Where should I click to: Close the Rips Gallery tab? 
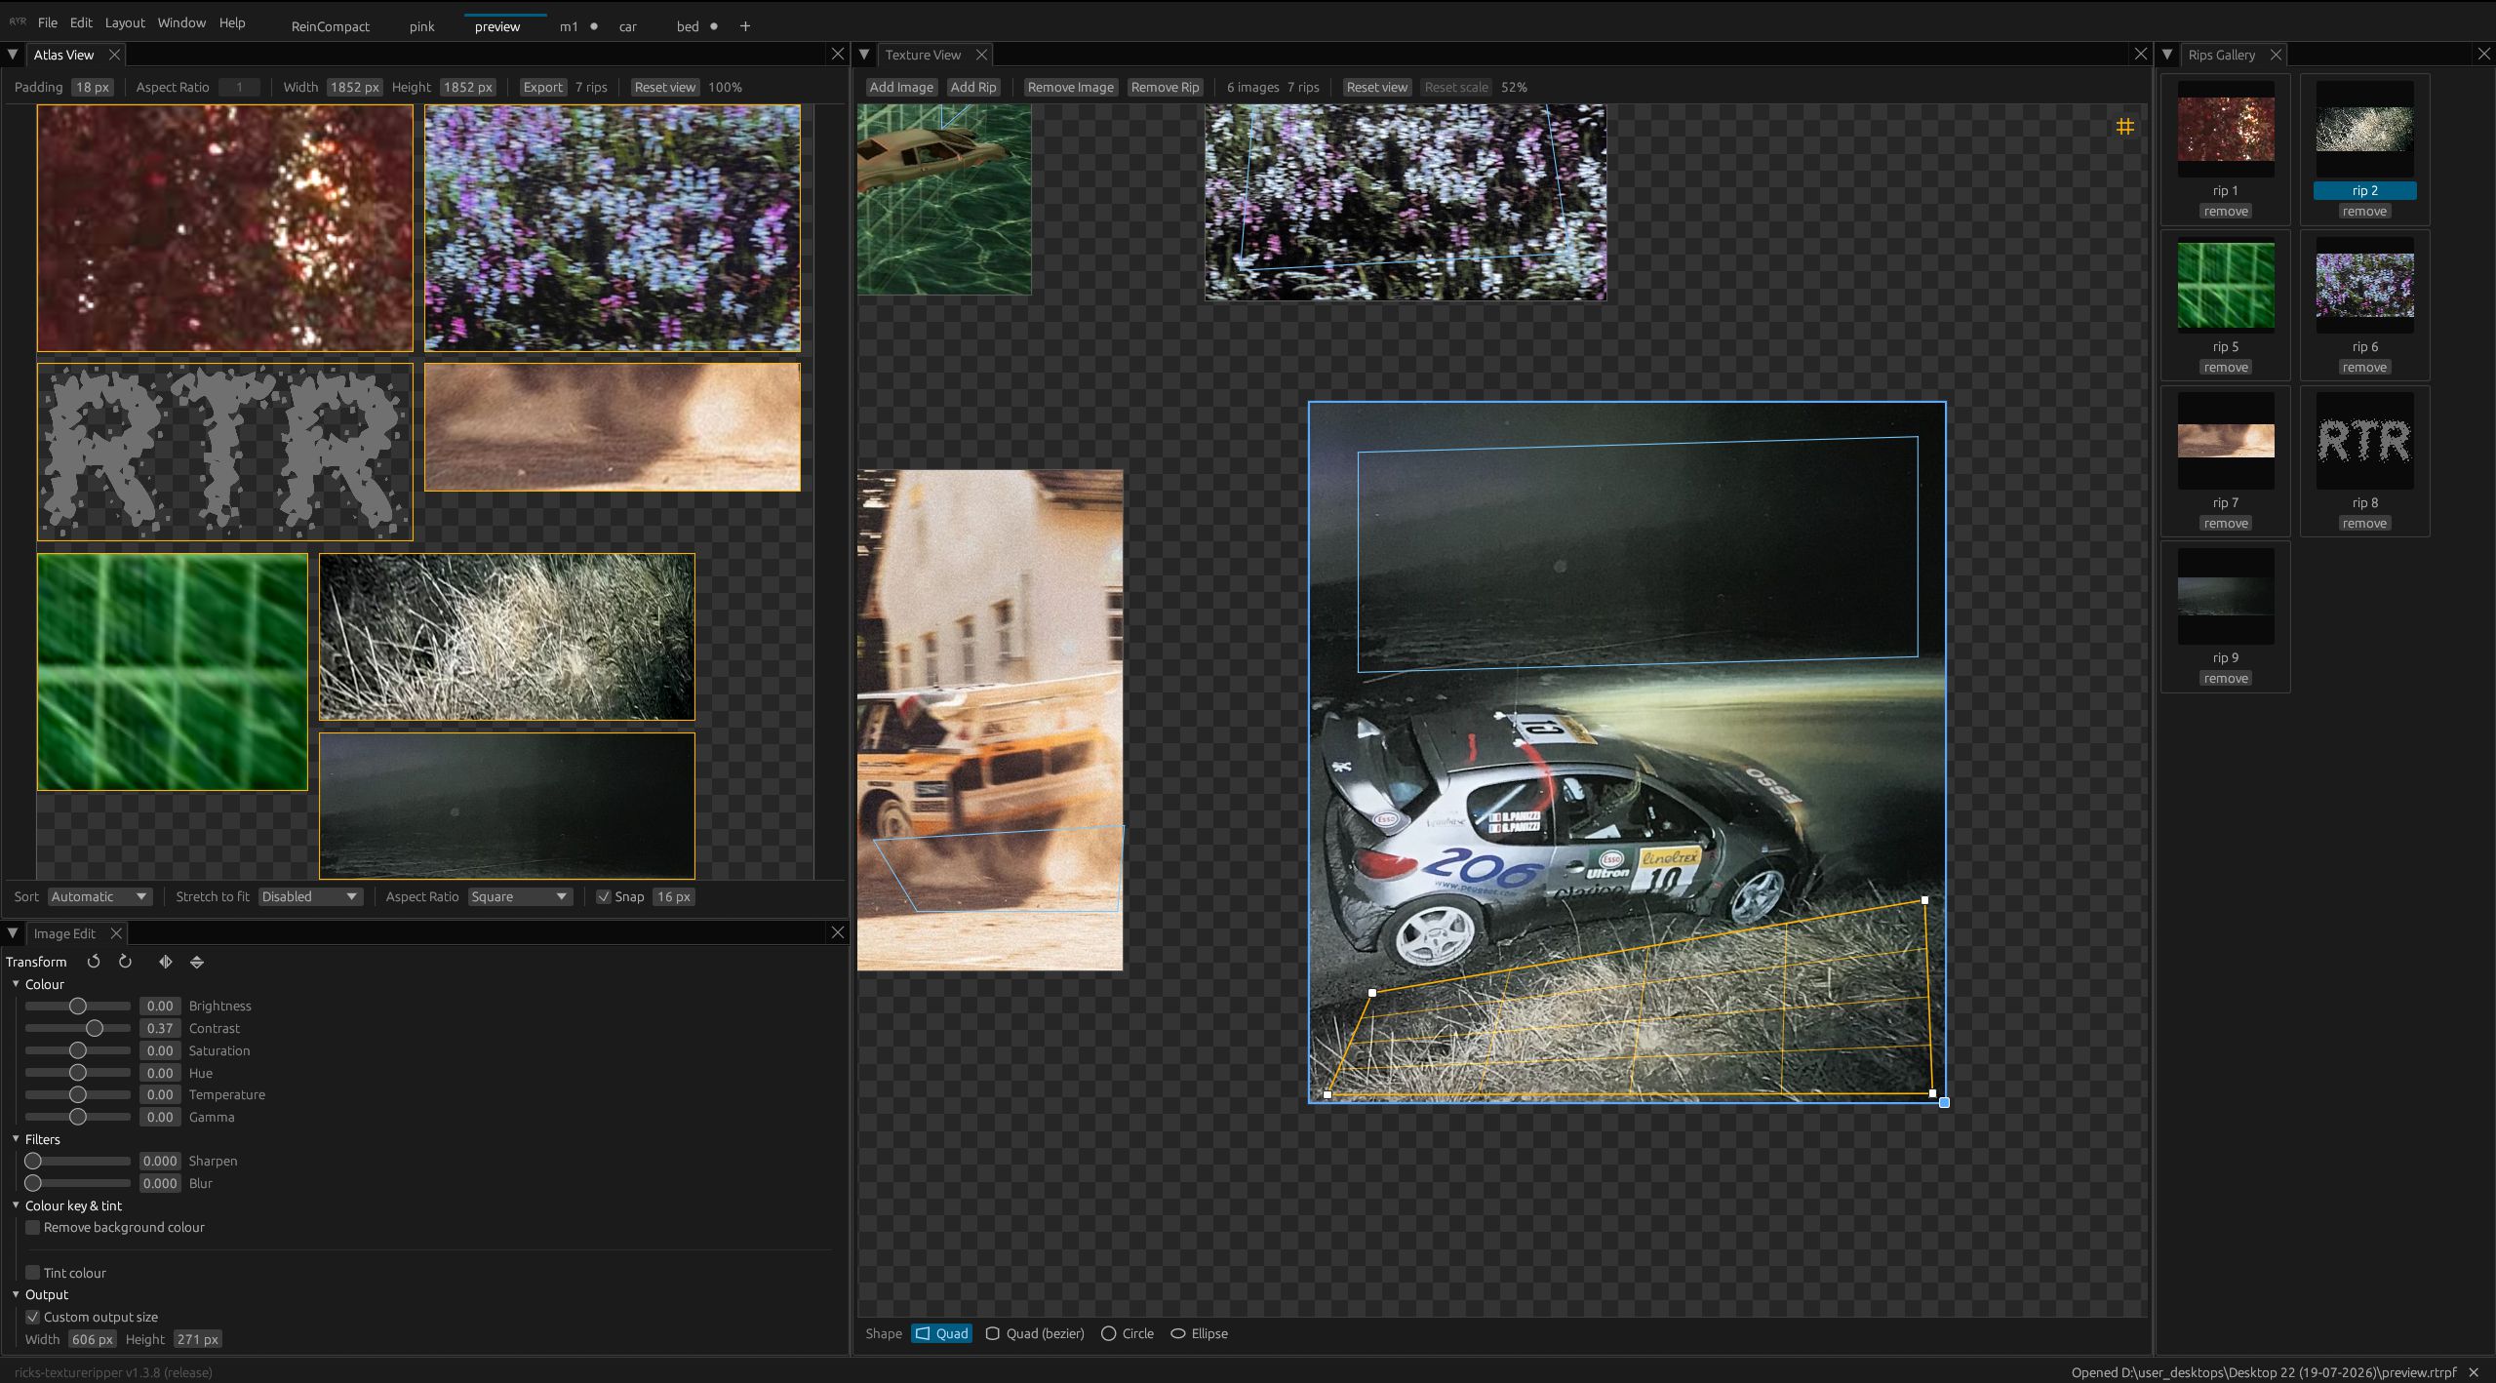click(x=2276, y=55)
